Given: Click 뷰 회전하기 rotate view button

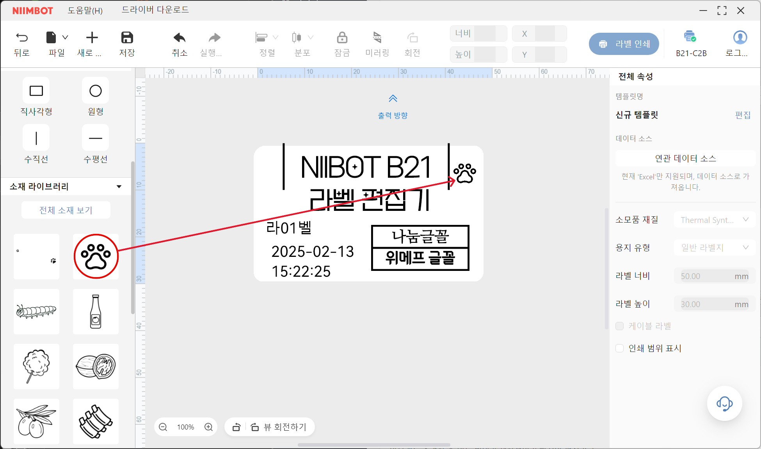Looking at the screenshot, I should [279, 427].
